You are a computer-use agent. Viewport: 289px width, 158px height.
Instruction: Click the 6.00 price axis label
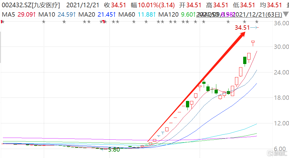[x=280, y=149]
